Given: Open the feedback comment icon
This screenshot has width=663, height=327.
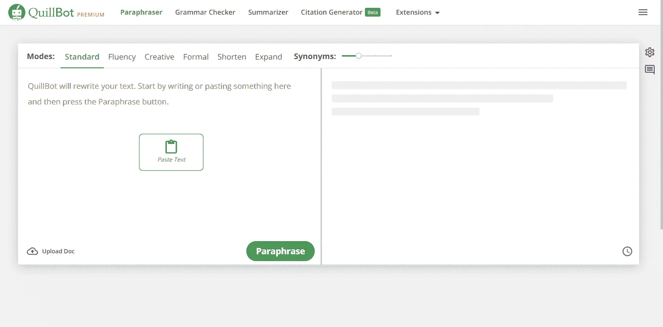Looking at the screenshot, I should click(650, 70).
